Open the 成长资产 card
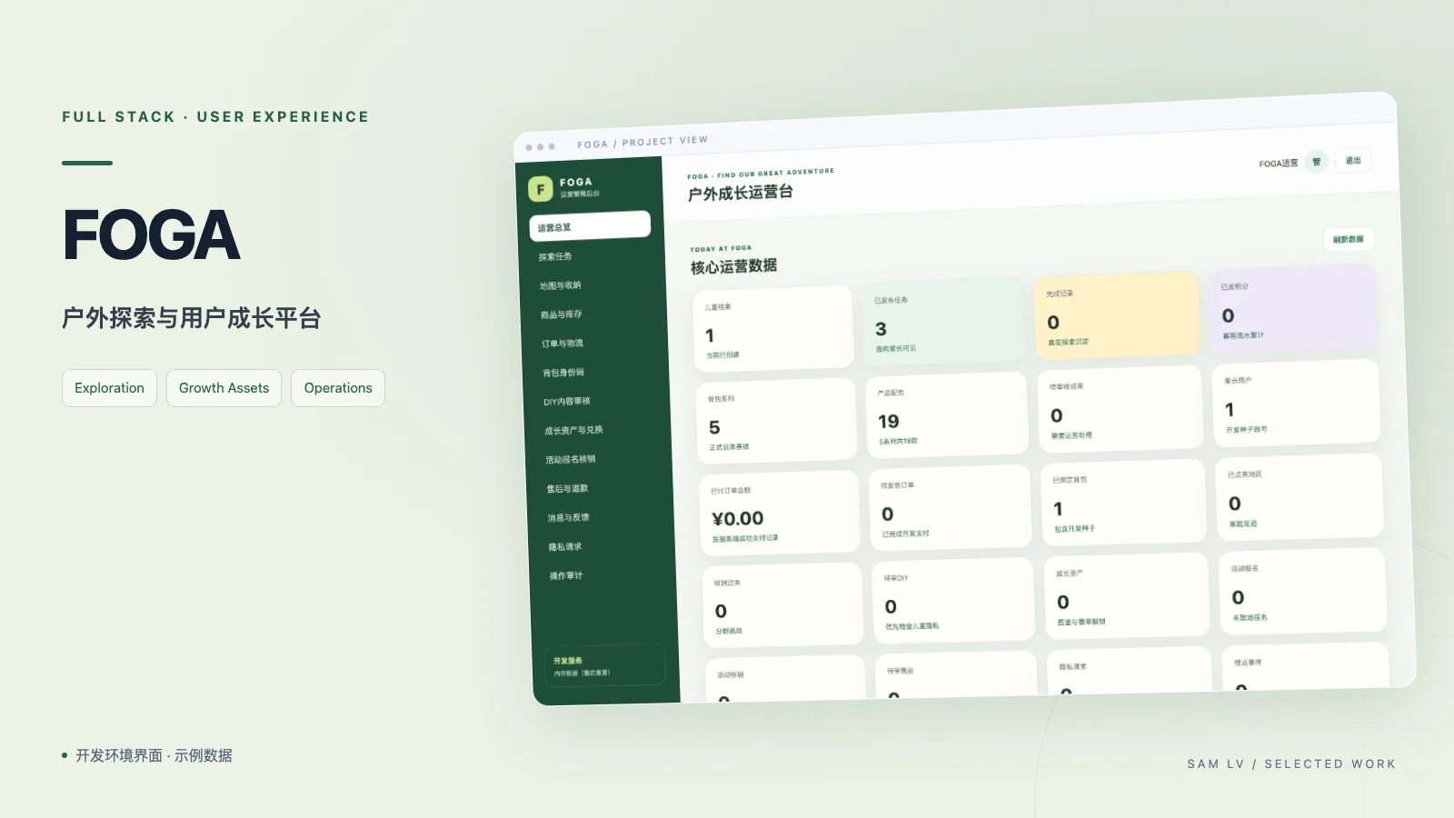The image size is (1454, 818). [x=1128, y=596]
